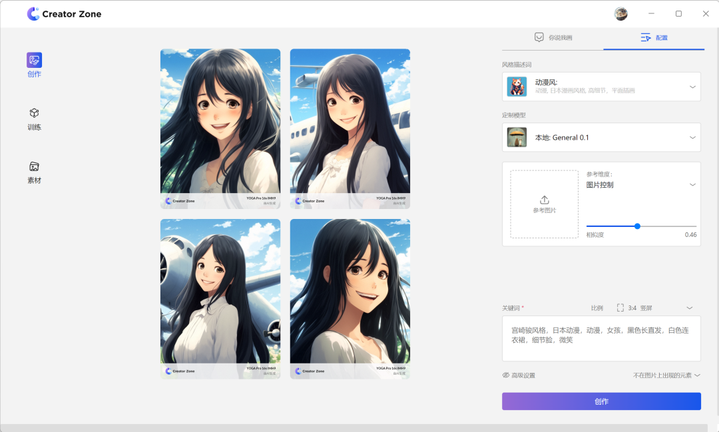Open the 图片控制 reference dimension dropdown
719x432 pixels.
pyautogui.click(x=692, y=184)
